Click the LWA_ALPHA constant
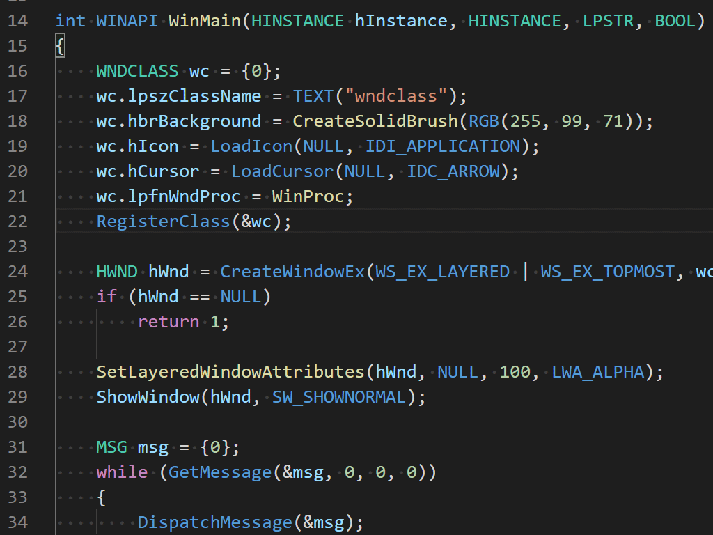The height and width of the screenshot is (535, 713). tap(597, 371)
